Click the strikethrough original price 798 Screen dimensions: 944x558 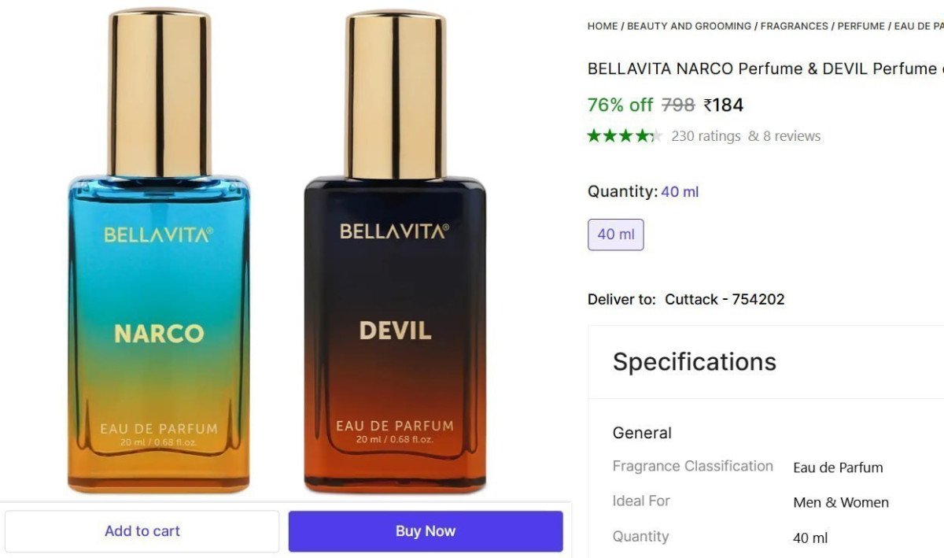[676, 105]
